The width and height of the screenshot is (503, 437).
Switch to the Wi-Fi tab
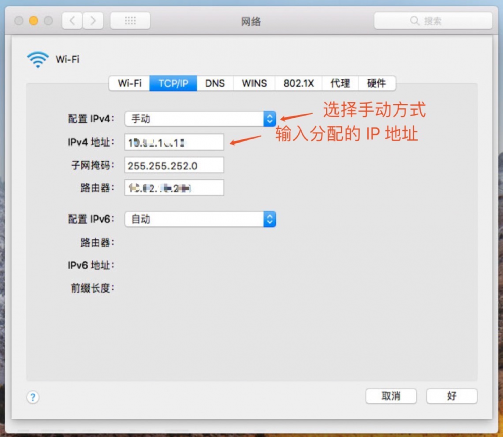click(130, 83)
